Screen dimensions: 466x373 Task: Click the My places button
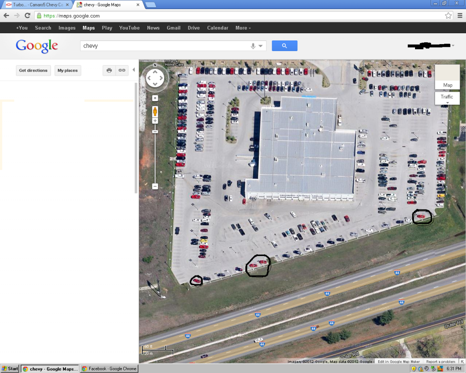[67, 71]
